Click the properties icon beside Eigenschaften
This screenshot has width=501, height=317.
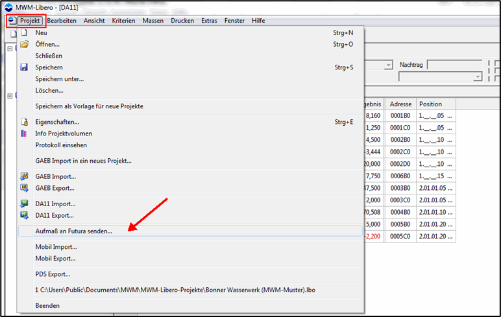(24, 122)
